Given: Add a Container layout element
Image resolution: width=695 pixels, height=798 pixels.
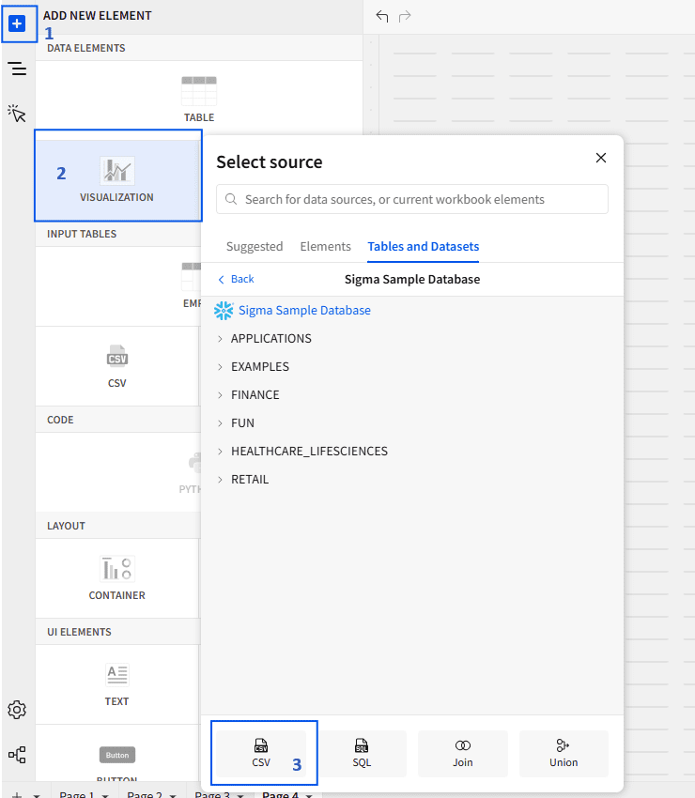Looking at the screenshot, I should click(x=117, y=577).
